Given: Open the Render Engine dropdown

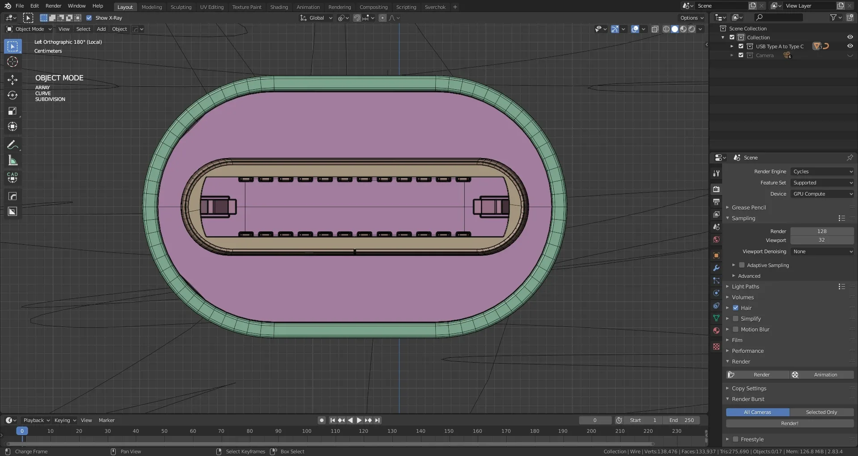Looking at the screenshot, I should 822,172.
